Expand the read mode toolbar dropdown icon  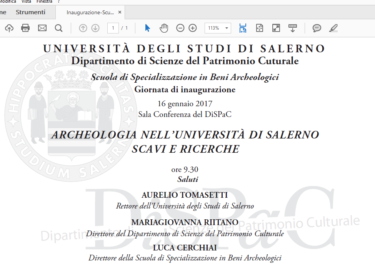pyautogui.click(x=293, y=28)
